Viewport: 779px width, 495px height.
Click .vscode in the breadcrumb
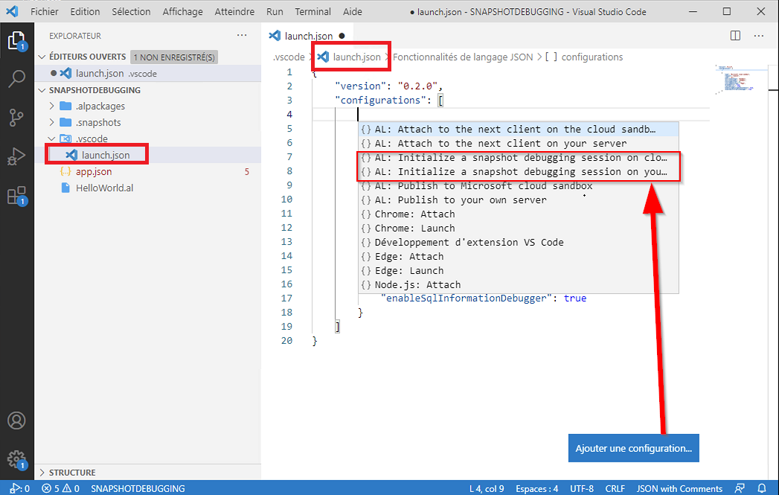point(289,57)
